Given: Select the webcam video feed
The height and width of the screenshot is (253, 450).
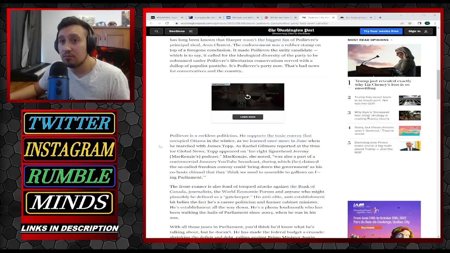Looking at the screenshot, I should click(x=70, y=55).
